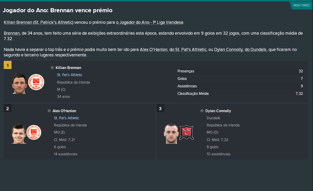The image size is (313, 191).
Task: Open St. Pat's Athletic link under Alex O'Hanlon
Action: coord(67,118)
